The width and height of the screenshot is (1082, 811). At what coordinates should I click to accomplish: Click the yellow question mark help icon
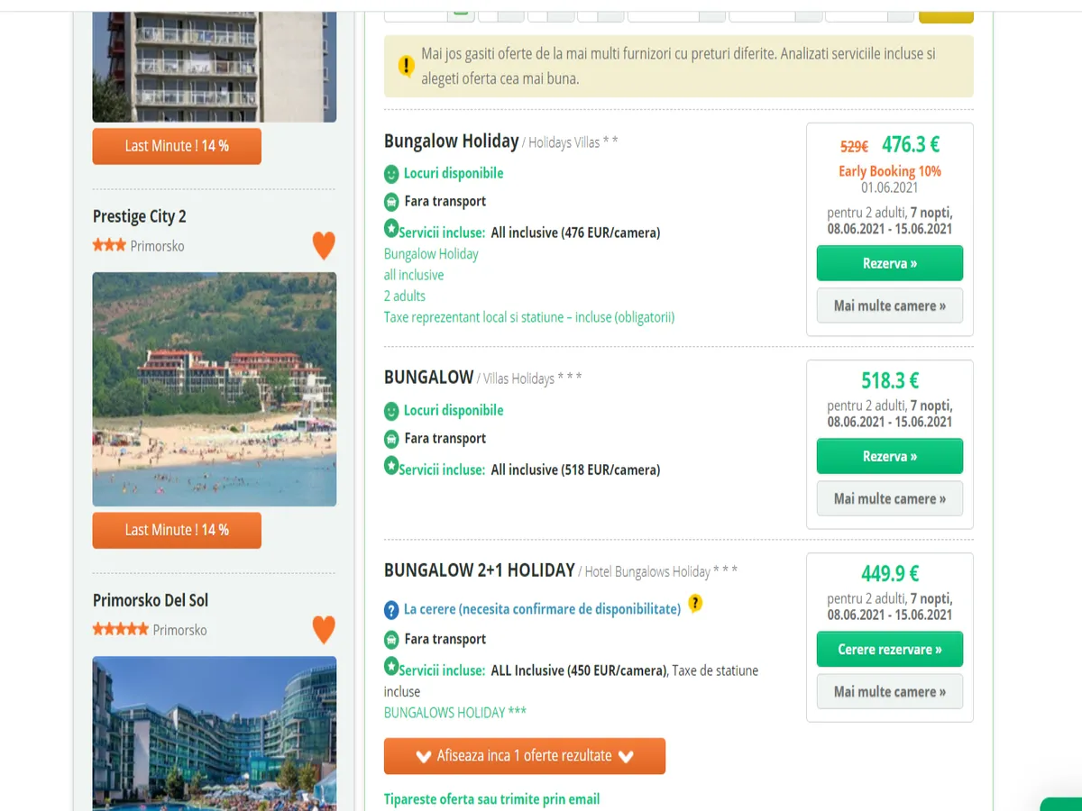tap(695, 604)
